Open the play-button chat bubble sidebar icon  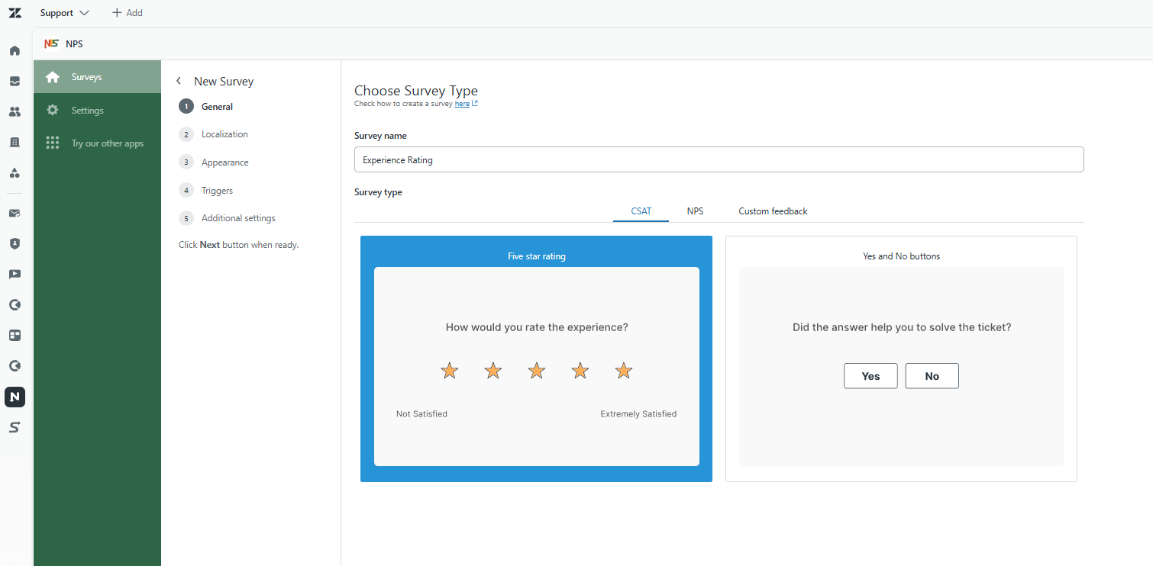tap(15, 275)
